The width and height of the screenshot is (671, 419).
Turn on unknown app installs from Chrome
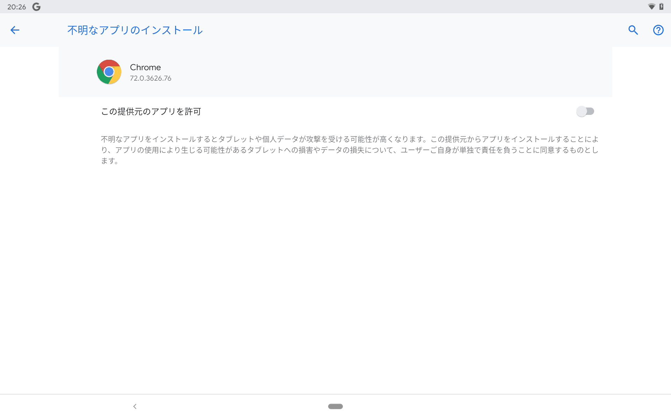(x=585, y=111)
